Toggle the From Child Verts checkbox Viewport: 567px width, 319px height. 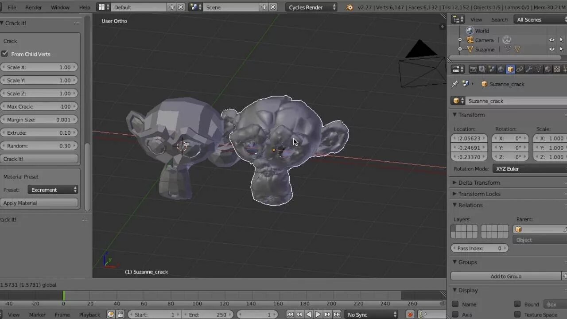click(x=5, y=54)
